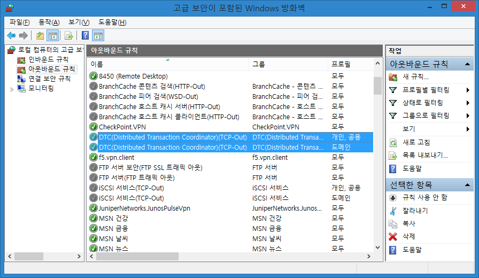The image size is (479, 278).
Task: Click the blue Help toolbar icon
Action: coord(85,36)
